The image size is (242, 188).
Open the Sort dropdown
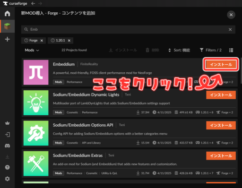tap(179, 50)
